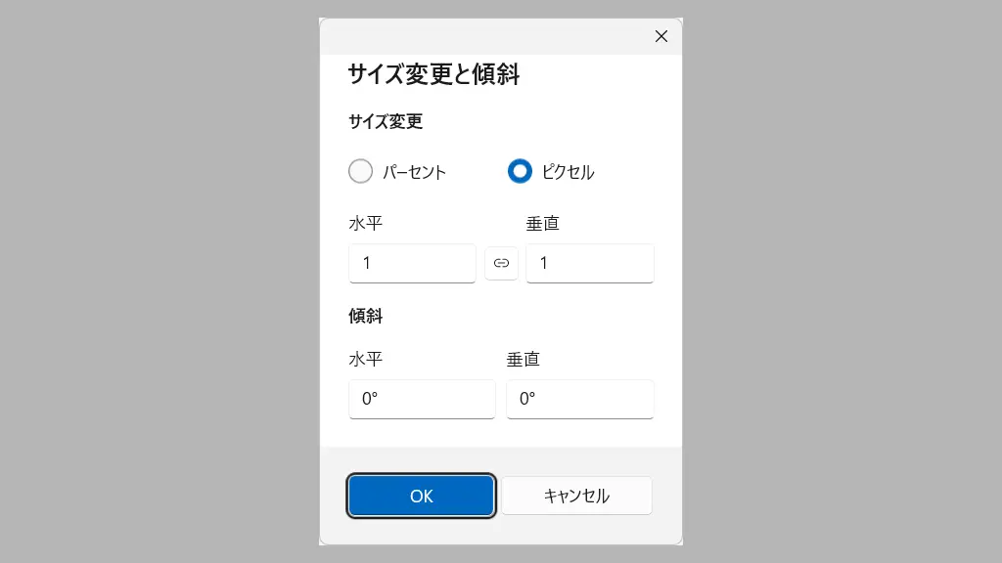Focus the サイズ変更 水平 input field
Image resolution: width=1002 pixels, height=563 pixels.
pos(412,263)
